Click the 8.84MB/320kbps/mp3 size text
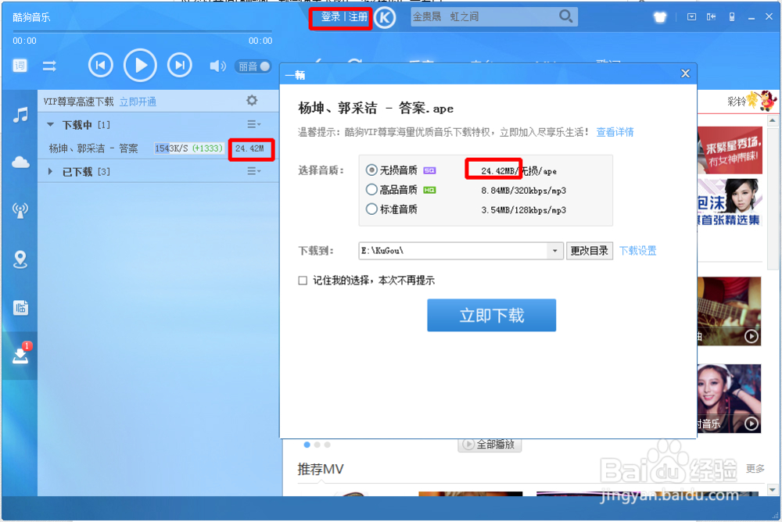This screenshot has height=522, width=782. pyautogui.click(x=524, y=191)
